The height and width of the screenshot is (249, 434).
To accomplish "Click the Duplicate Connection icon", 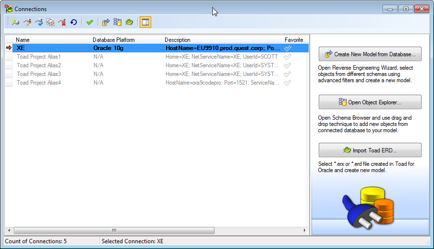I will click(50, 22).
